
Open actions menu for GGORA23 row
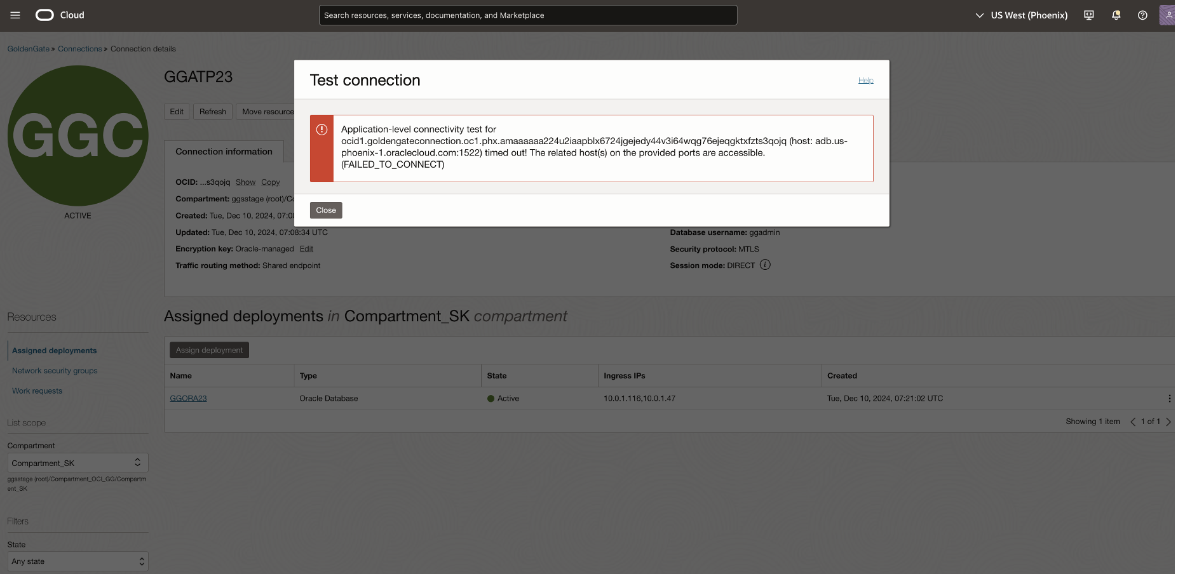coord(1169,399)
